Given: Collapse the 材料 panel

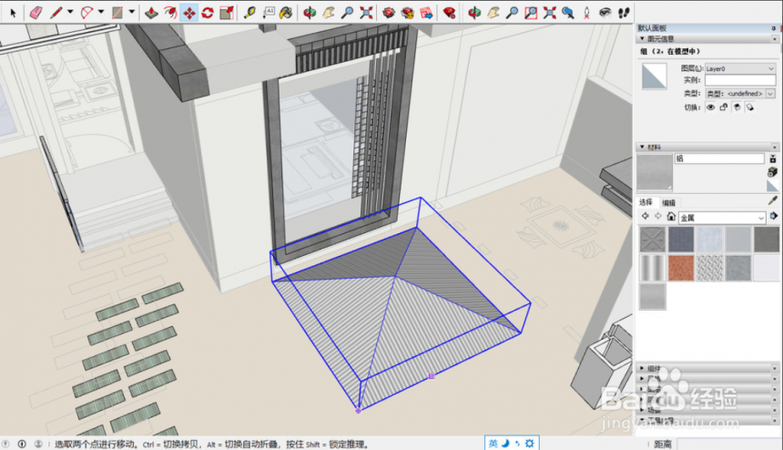Looking at the screenshot, I should click(642, 147).
